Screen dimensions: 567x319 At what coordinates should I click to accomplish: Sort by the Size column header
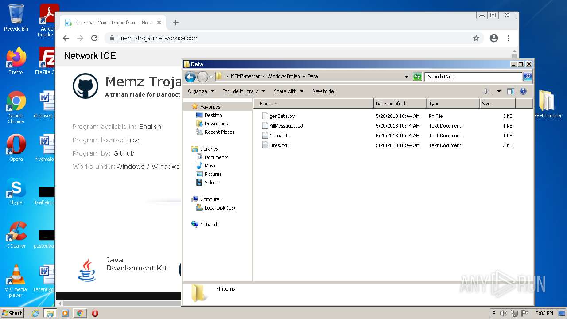tap(497, 104)
